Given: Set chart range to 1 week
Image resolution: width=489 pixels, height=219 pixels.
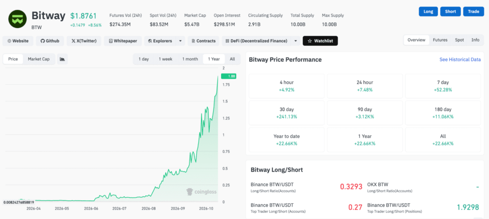Looking at the screenshot, I should click(165, 59).
